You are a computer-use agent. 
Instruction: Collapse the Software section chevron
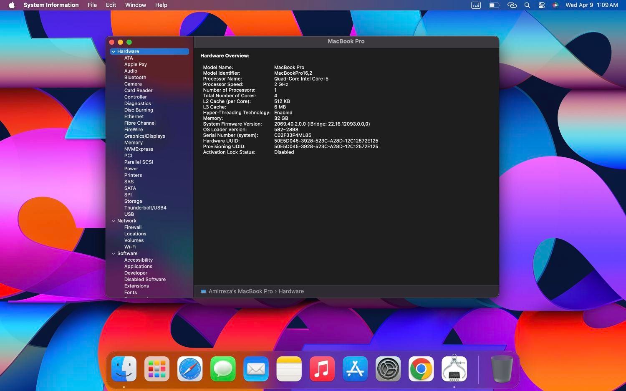click(x=114, y=253)
